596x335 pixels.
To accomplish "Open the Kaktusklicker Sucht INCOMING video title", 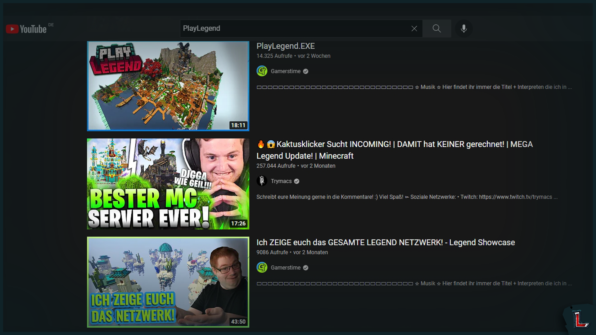I will coord(395,150).
